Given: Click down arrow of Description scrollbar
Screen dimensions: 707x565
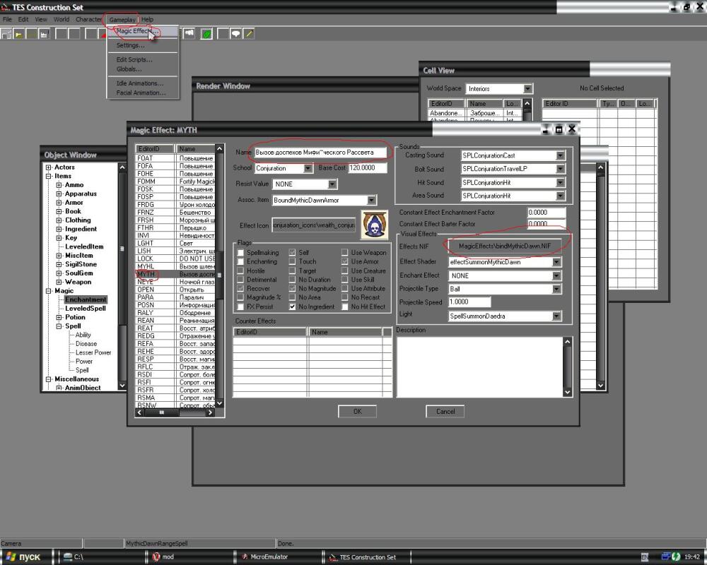Looking at the screenshot, I should pos(567,393).
